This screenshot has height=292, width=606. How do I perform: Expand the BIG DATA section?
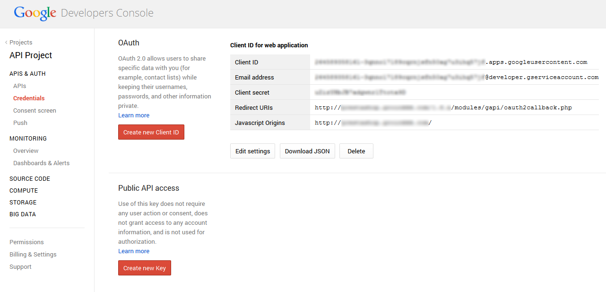point(23,214)
